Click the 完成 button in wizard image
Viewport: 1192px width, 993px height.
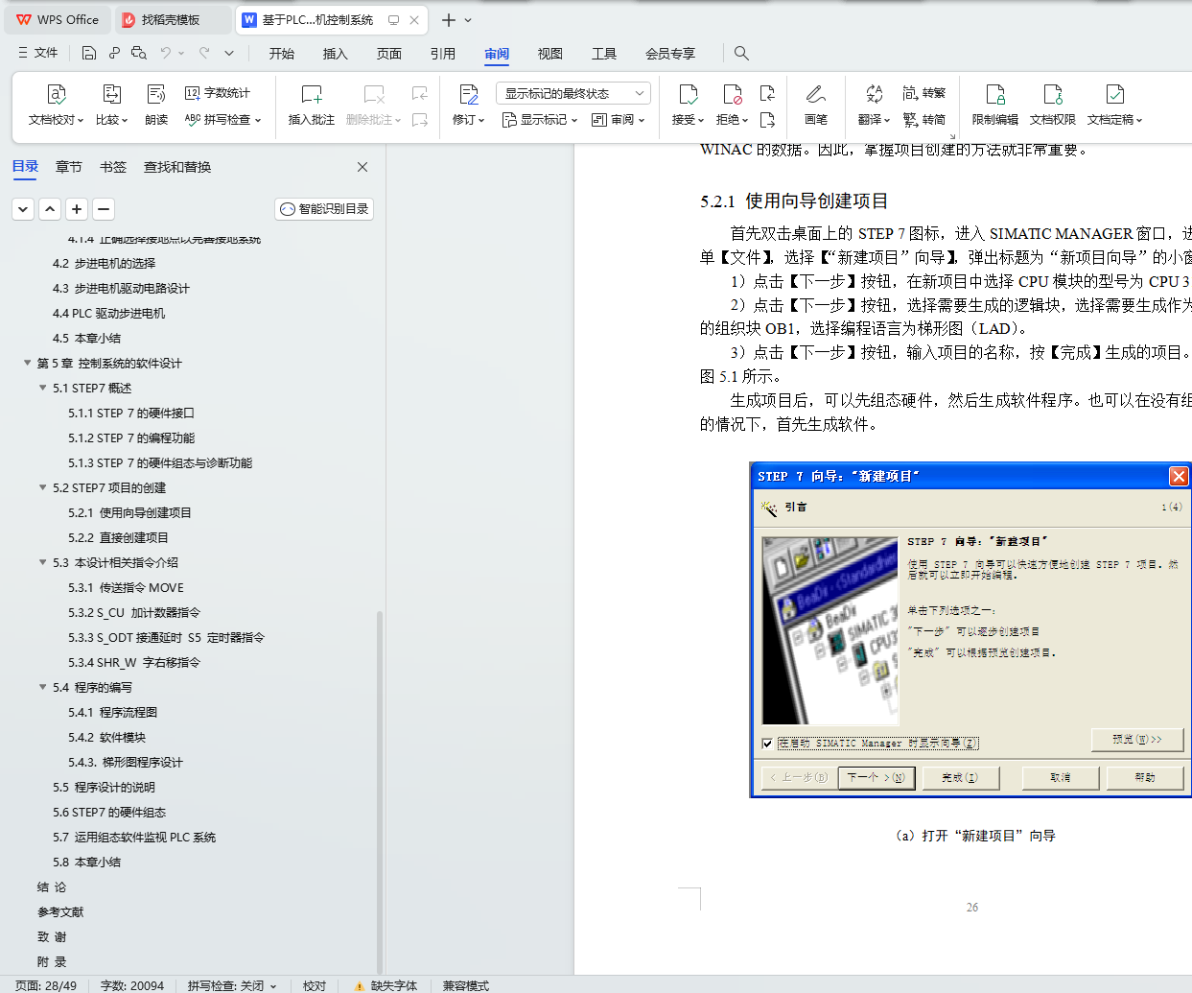(x=960, y=777)
